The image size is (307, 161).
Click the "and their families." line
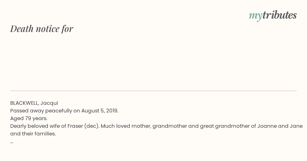33,134
